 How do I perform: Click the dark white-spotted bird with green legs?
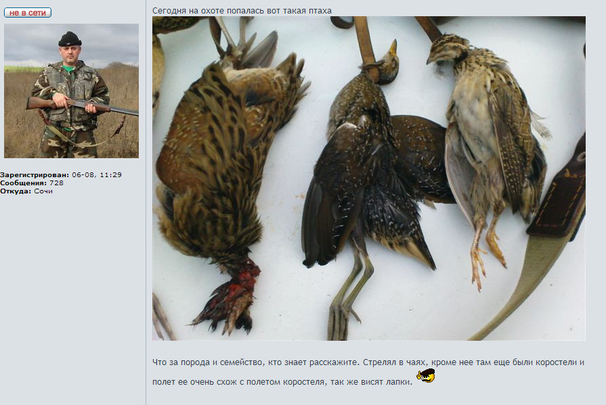[x=371, y=181]
